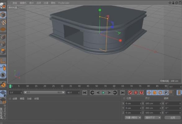Select the Model mode cube icon

(x=3, y=15)
